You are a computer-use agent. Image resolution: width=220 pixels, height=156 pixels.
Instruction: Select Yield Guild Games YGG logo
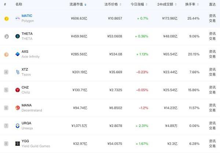pos(18,143)
